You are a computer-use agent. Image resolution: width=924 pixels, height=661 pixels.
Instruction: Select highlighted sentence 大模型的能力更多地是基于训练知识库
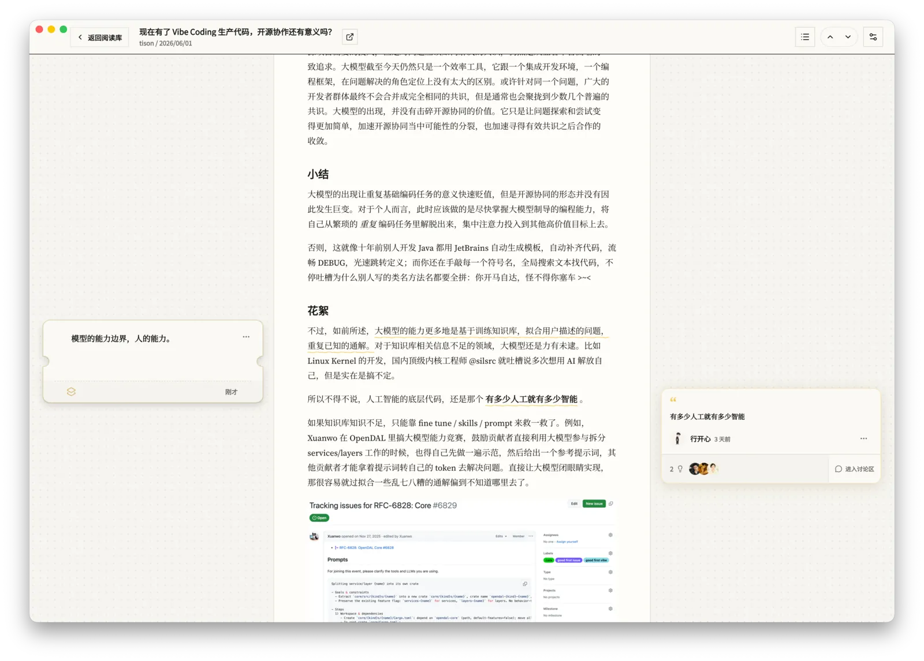click(x=457, y=338)
